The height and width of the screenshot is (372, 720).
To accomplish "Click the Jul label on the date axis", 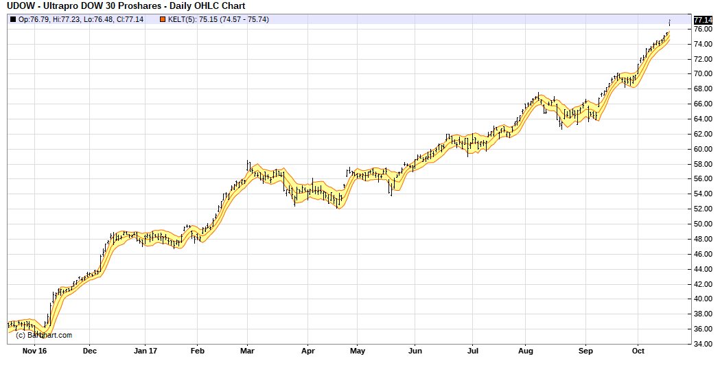I will pyautogui.click(x=472, y=350).
